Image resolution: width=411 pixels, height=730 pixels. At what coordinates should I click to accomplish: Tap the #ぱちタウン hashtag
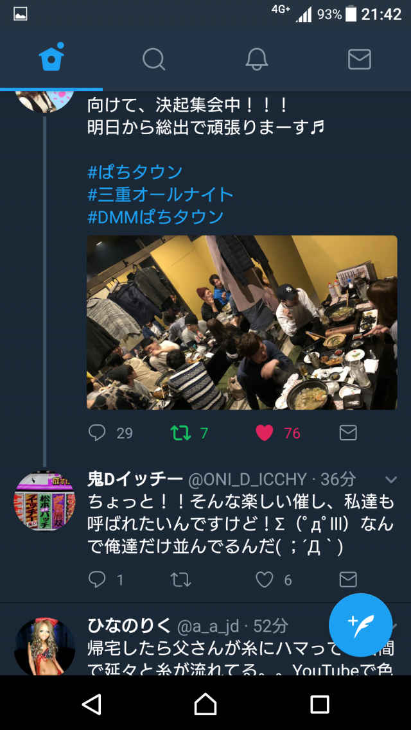point(135,172)
